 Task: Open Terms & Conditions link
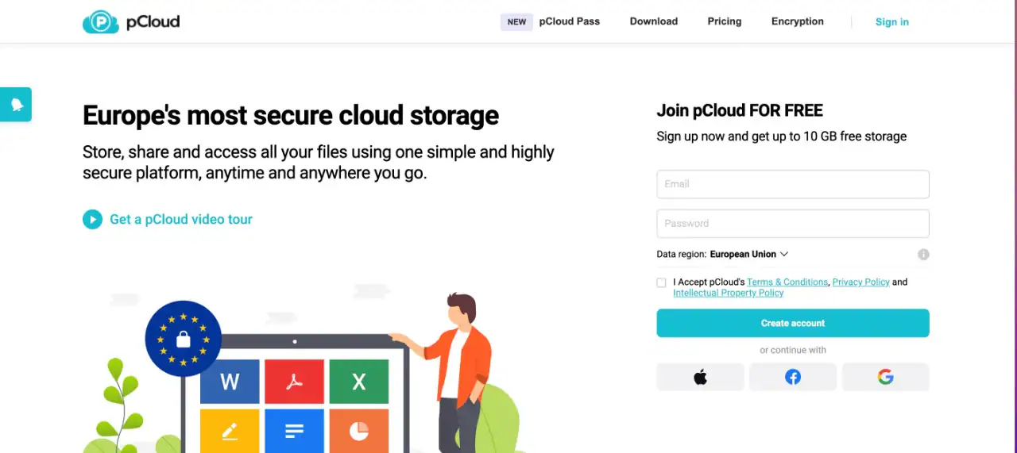[x=787, y=282]
